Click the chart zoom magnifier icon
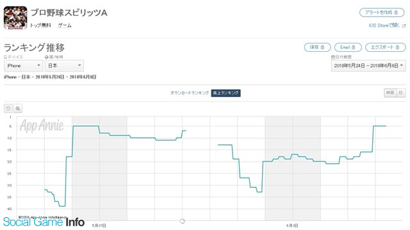This screenshot has height=230, width=410. click(18, 109)
